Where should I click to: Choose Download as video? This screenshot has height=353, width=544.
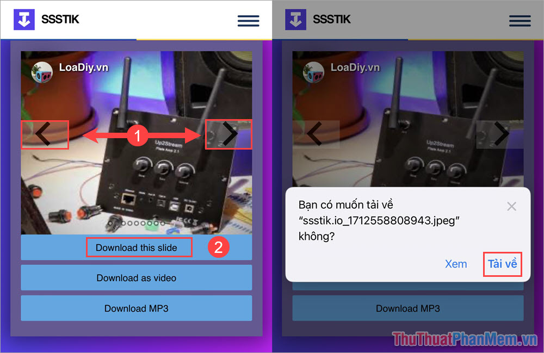point(137,278)
